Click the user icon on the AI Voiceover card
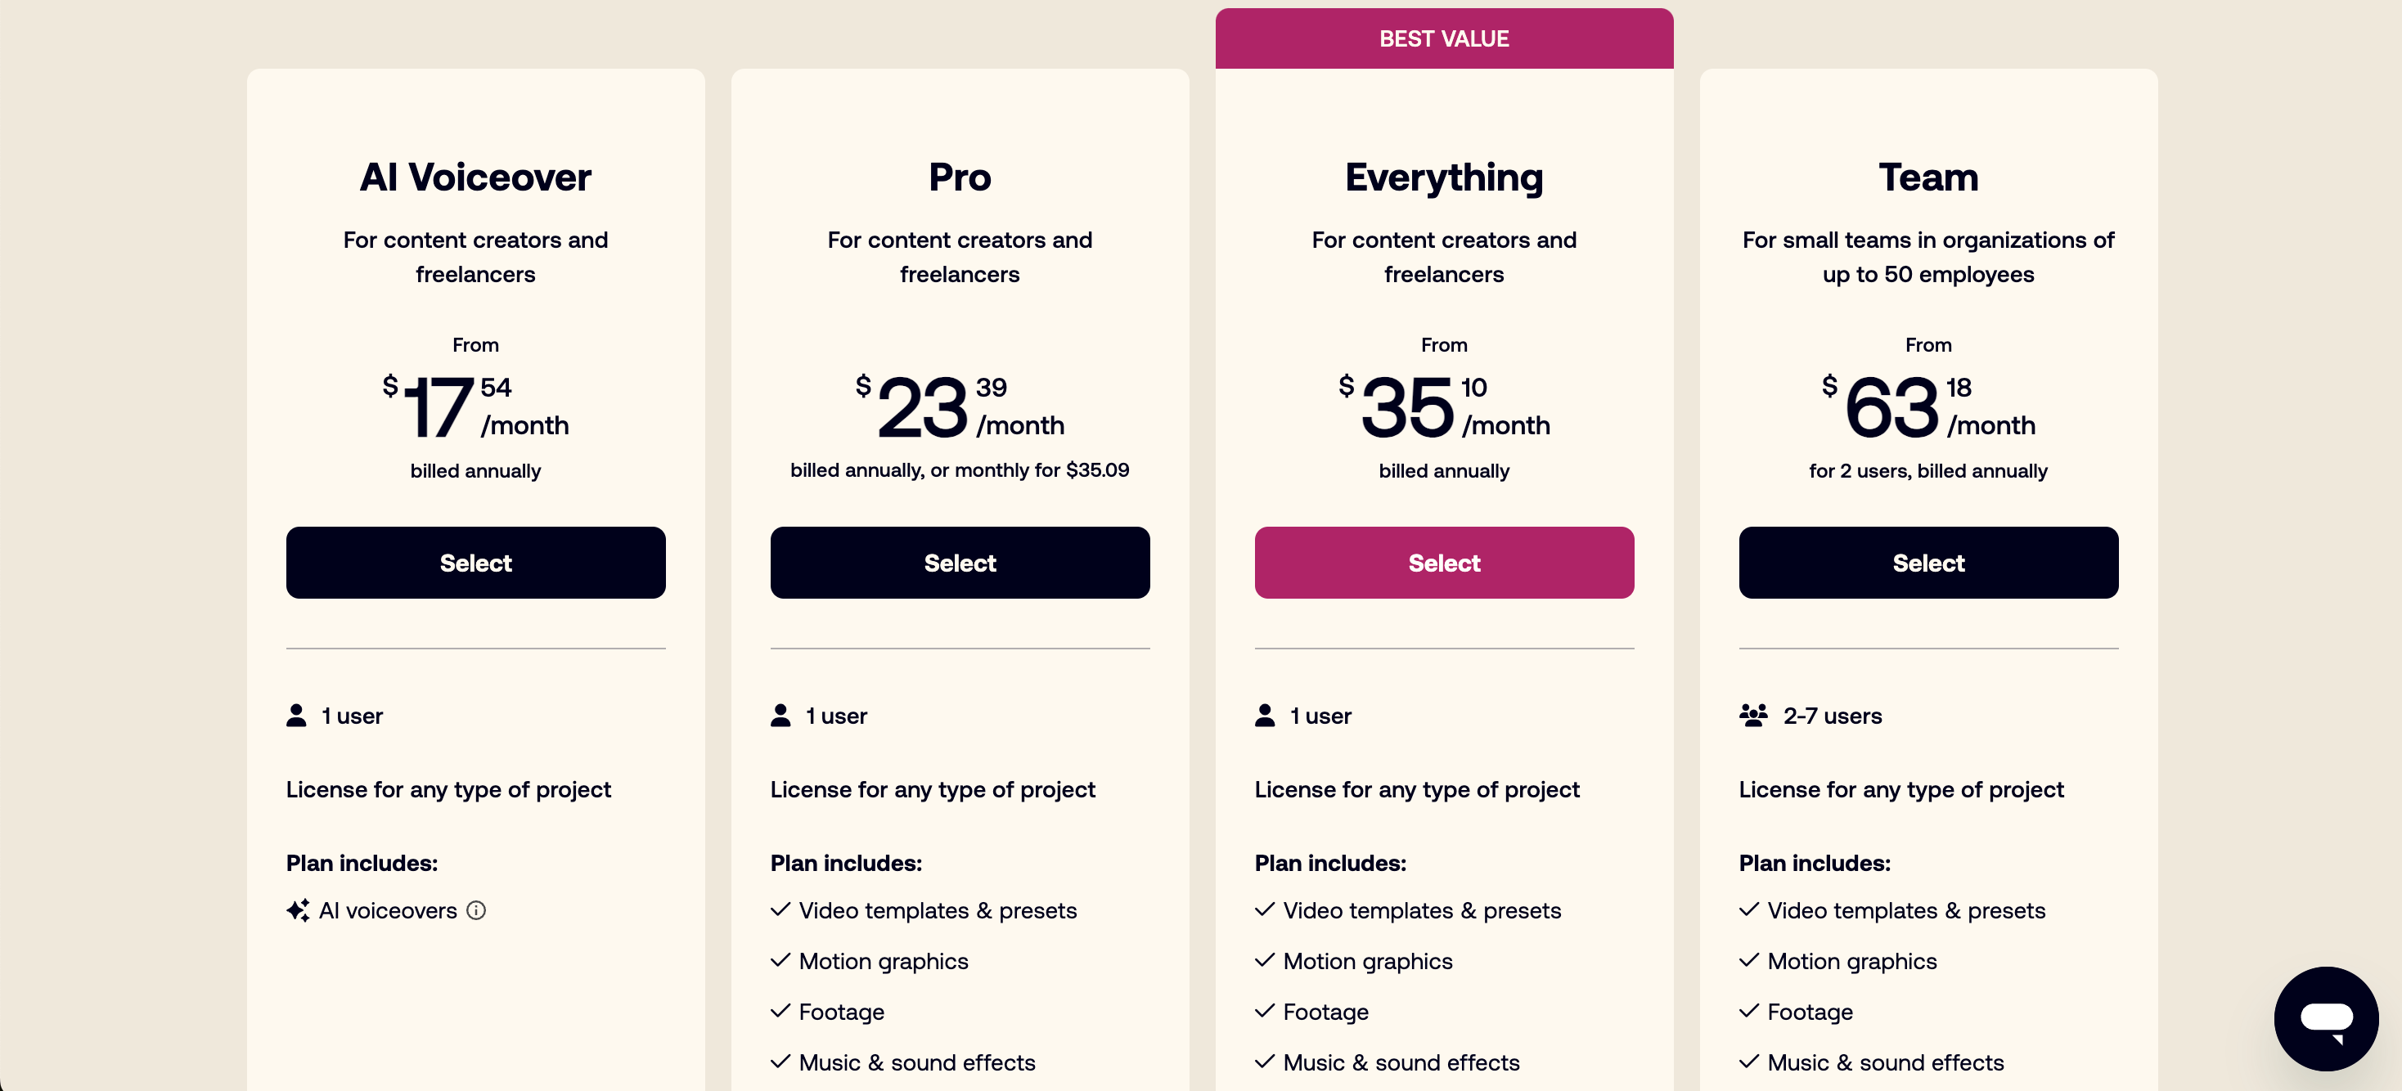 pos(295,714)
